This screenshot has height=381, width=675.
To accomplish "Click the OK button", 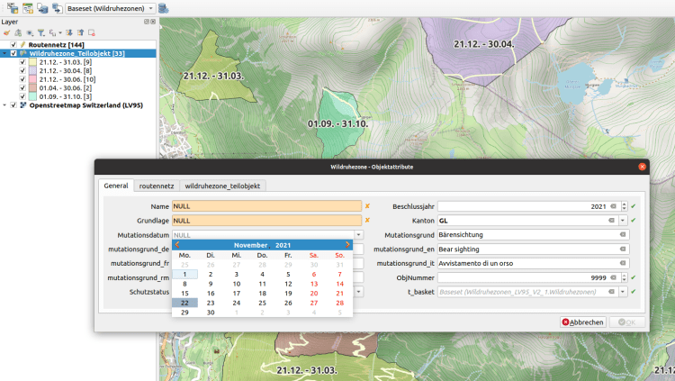I will (627, 322).
